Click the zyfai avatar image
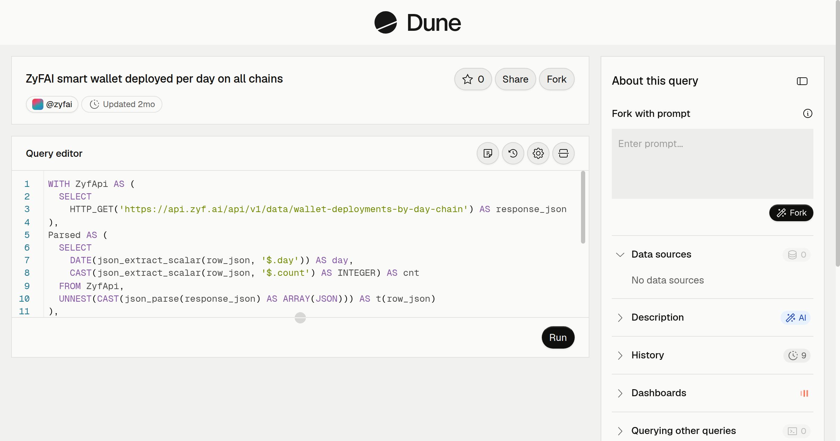Screen dimensions: 840x441 [x=37, y=104]
